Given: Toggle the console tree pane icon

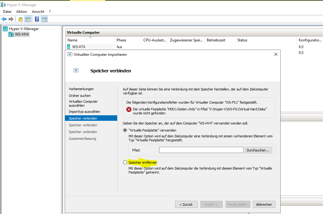Looking at the screenshot, I should 28,19.
